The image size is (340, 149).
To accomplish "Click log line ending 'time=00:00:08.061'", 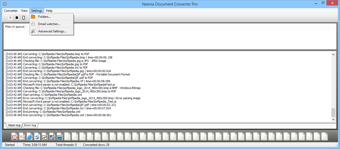I will click(x=58, y=115).
